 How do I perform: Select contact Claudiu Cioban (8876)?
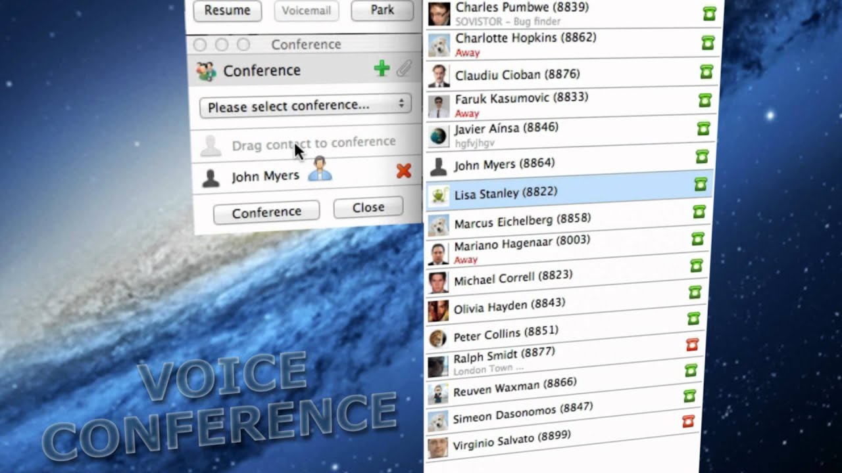[x=570, y=74]
